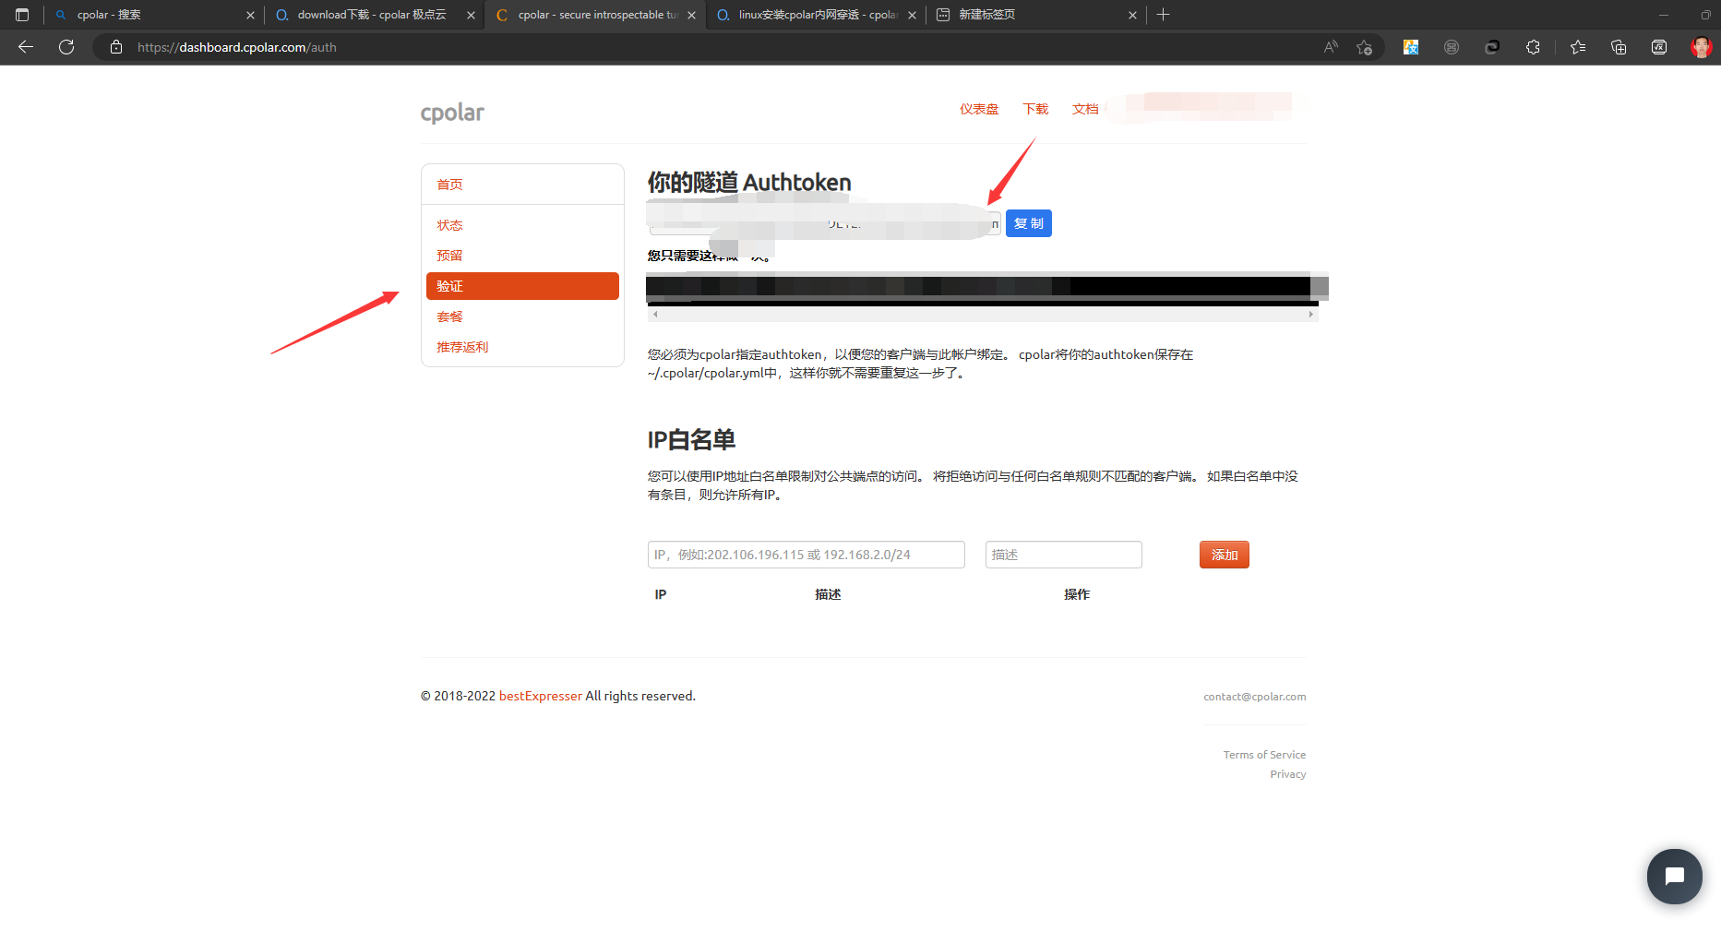This screenshot has width=1721, height=932.
Task: Open the chat support bubble
Action: [x=1674, y=876]
